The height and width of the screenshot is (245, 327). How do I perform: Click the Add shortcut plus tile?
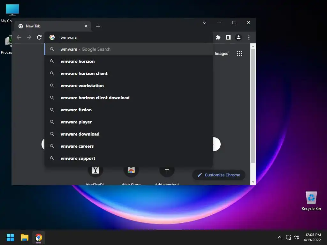(167, 170)
